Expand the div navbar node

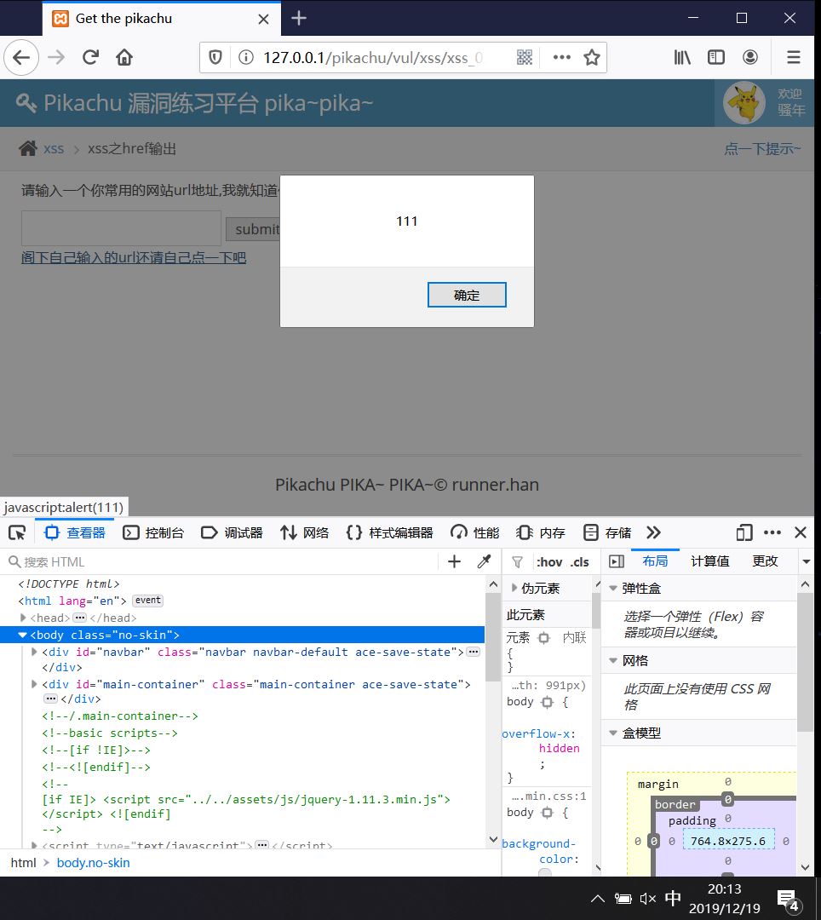34,652
